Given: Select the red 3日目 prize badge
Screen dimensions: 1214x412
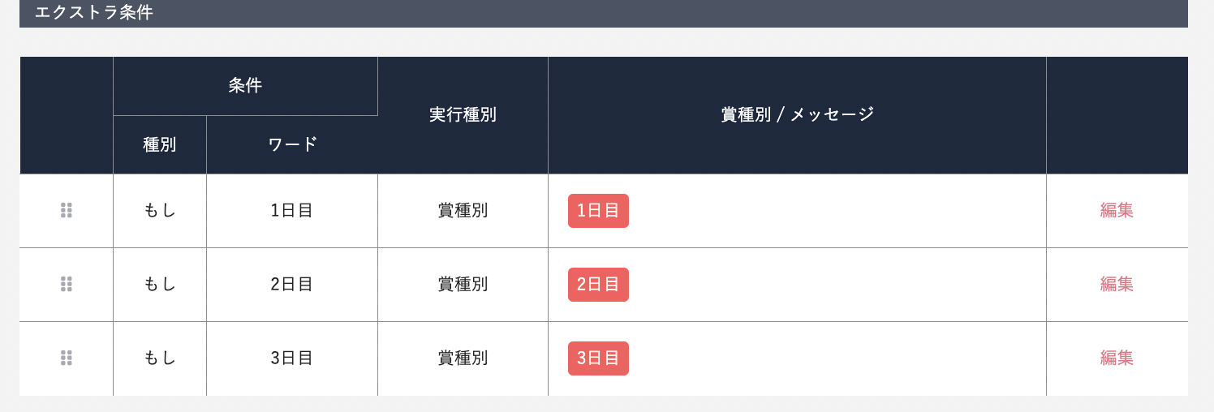Looking at the screenshot, I should point(598,358).
